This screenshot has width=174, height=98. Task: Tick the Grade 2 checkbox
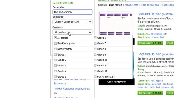[x=55, y=60]
